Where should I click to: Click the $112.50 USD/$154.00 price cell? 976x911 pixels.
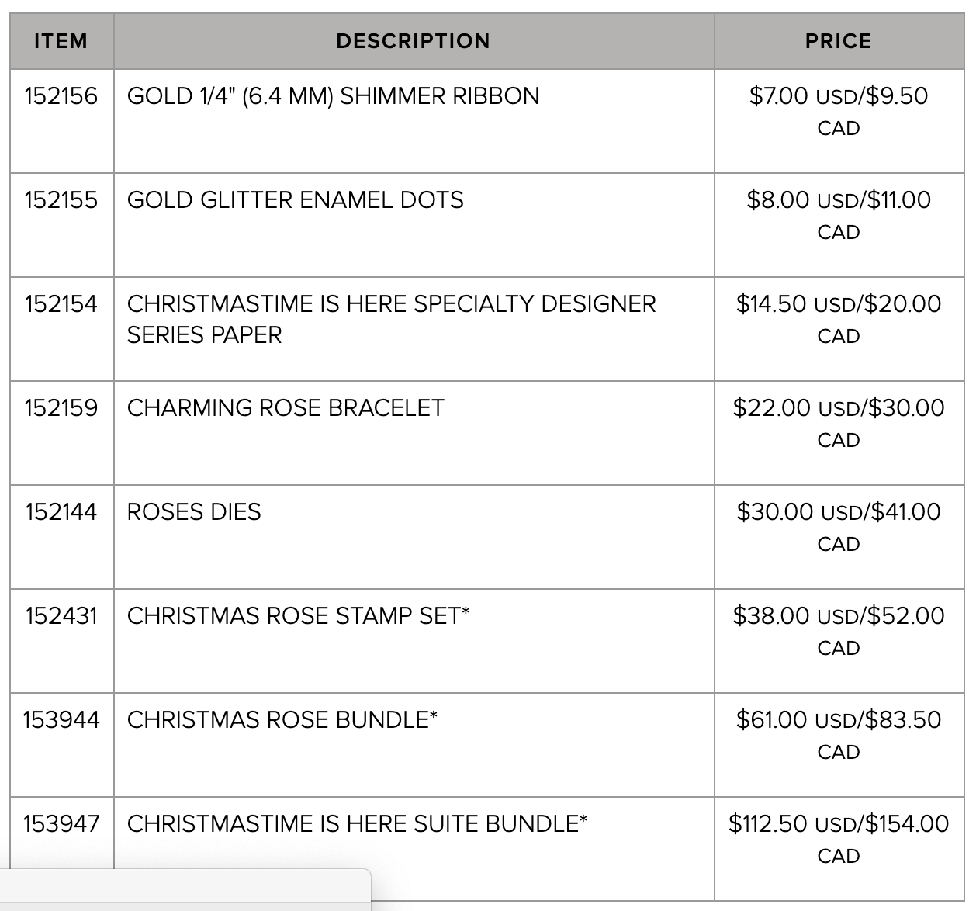(839, 849)
